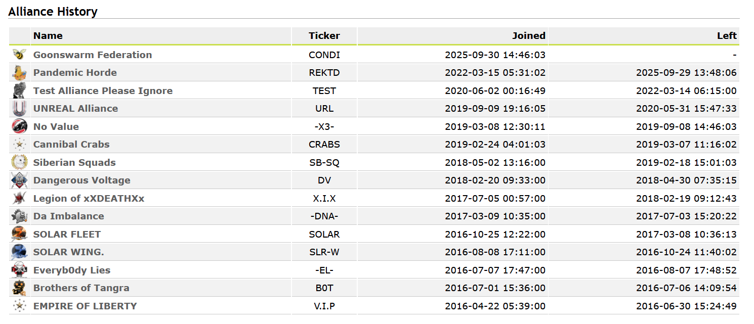754x324 pixels.
Task: Click the Ticker column header
Action: (x=324, y=36)
